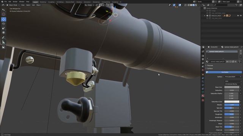Open the World properties tab
The width and height of the screenshot is (243, 136).
(x=203, y=70)
